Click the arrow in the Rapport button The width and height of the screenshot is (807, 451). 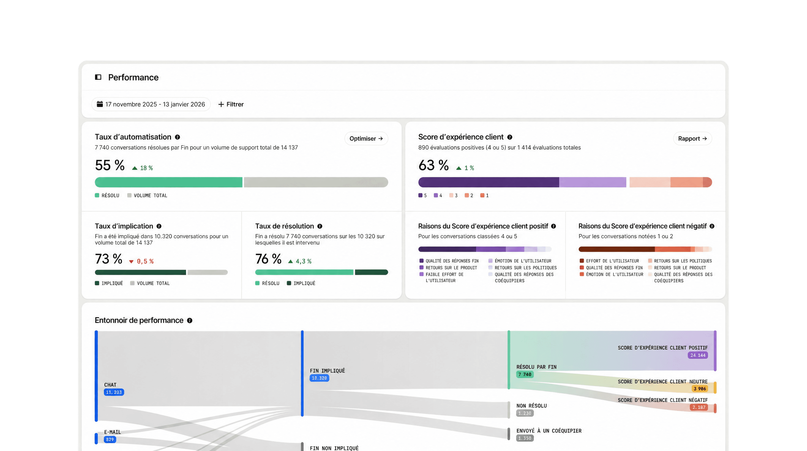tap(704, 138)
